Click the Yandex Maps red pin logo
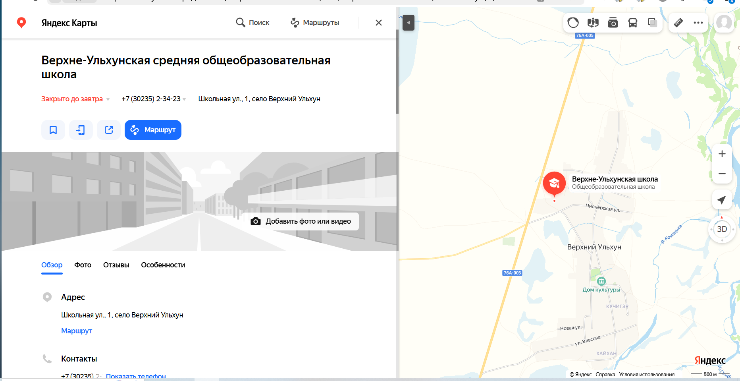This screenshot has height=381, width=740. tap(21, 23)
